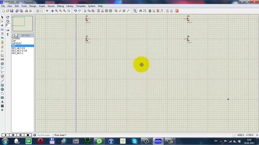Viewport: 259px width, 145px height.
Task: Select 2D graphics text tool
Action: 2,102
